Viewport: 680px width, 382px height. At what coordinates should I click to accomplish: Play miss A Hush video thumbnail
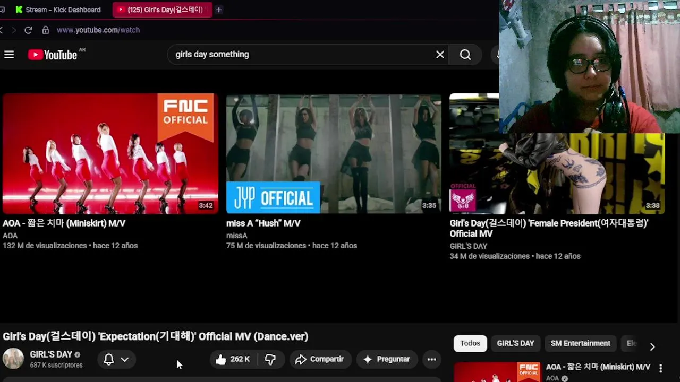pyautogui.click(x=334, y=154)
